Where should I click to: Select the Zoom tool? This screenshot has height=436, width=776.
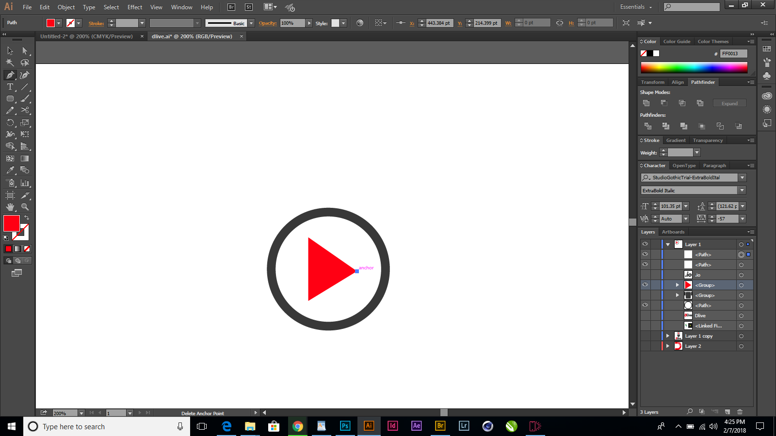pyautogui.click(x=25, y=207)
